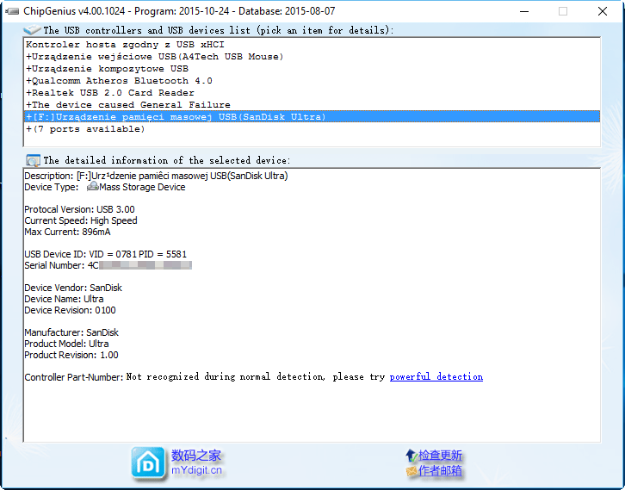The image size is (625, 490).
Task: Click the author email envelope icon
Action: point(412,471)
